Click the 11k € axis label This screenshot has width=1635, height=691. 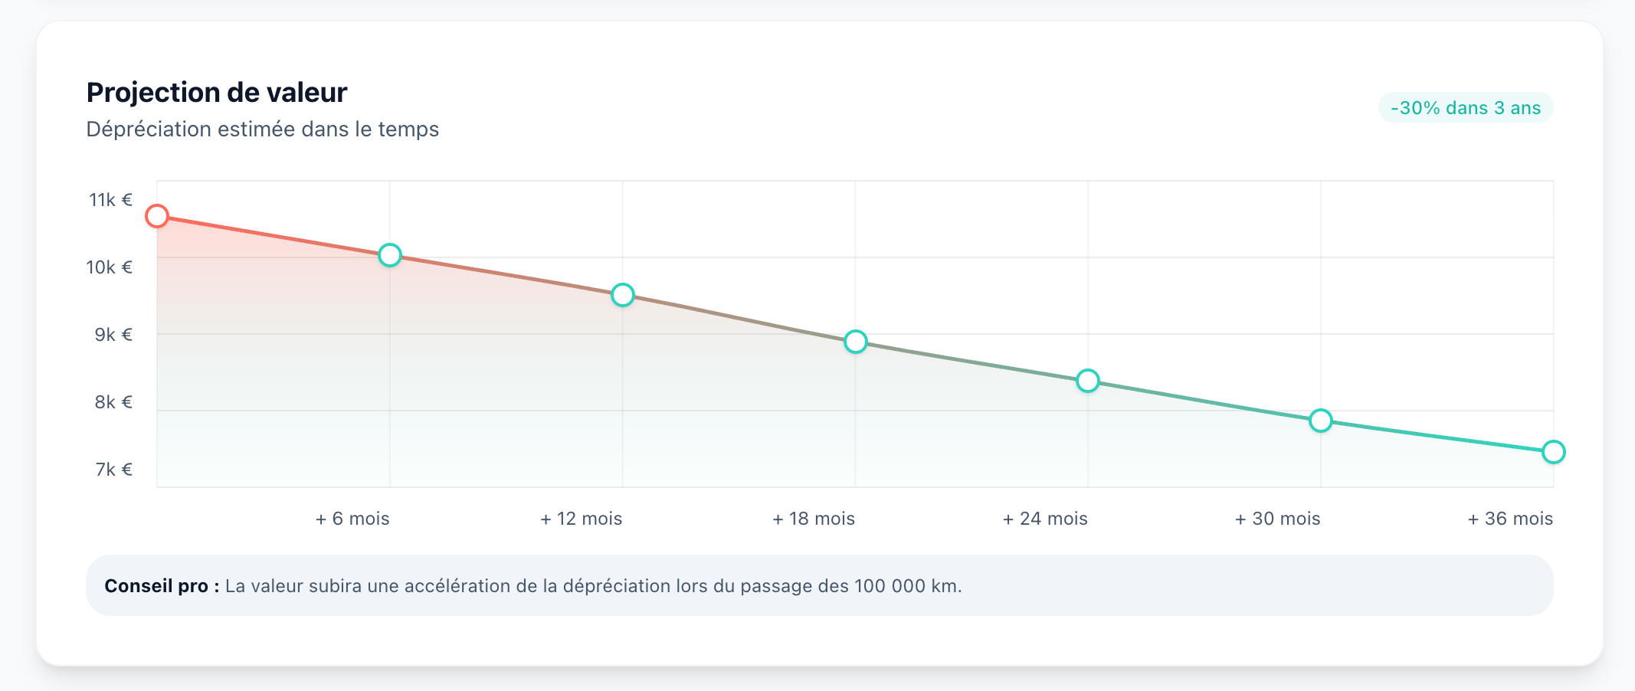click(111, 200)
